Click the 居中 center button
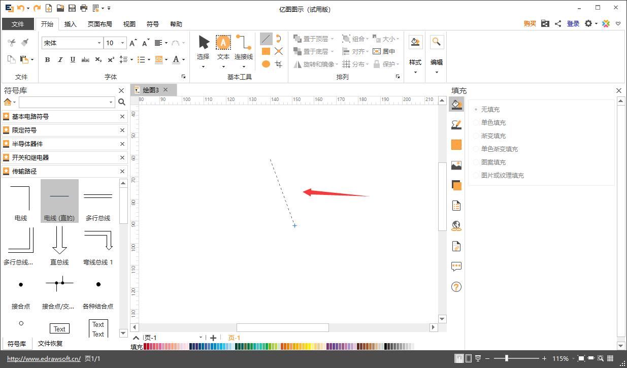The width and height of the screenshot is (627, 368). point(384,51)
